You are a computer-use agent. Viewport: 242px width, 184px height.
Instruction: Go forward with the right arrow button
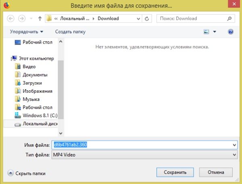tap(22, 19)
